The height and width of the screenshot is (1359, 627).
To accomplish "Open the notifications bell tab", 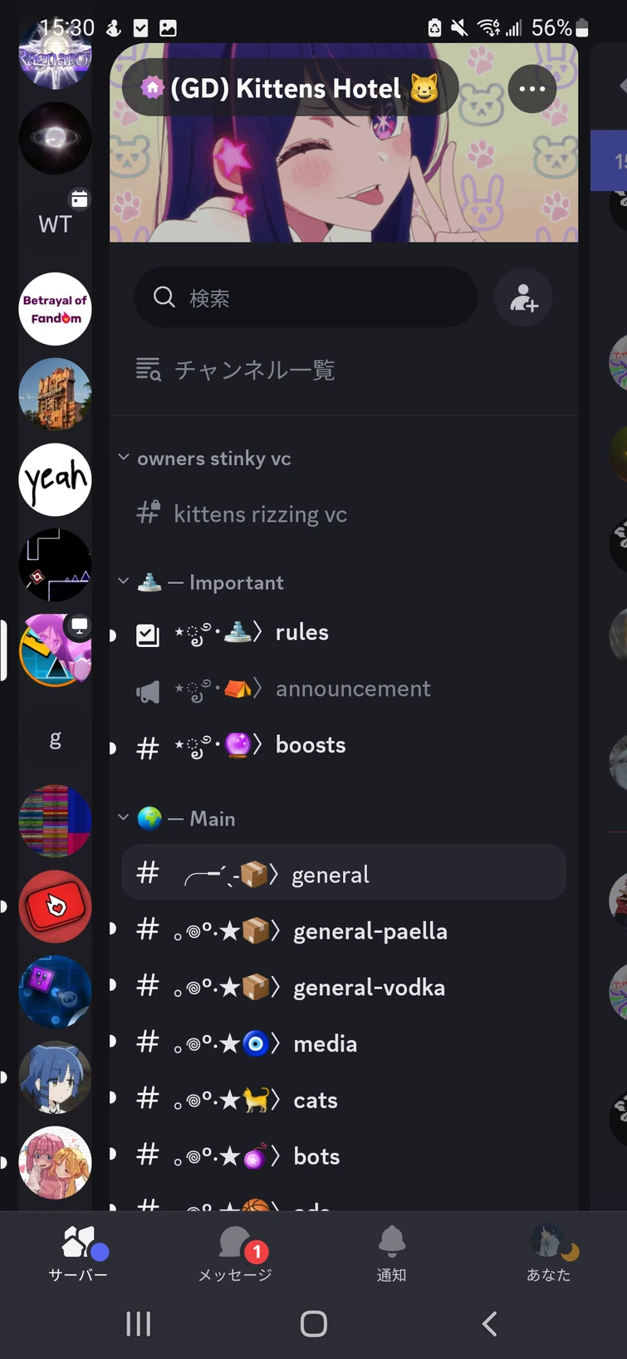I will [x=391, y=1253].
